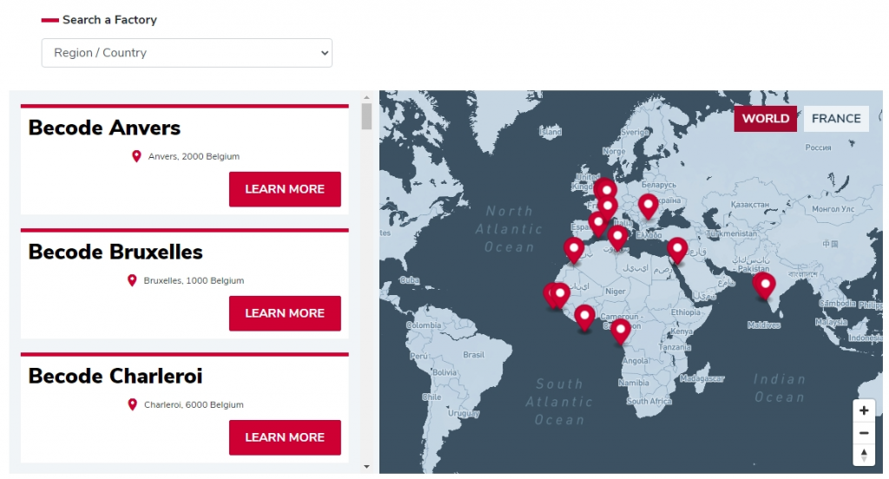Select the map marker over Tunisia
The width and height of the screenshot is (889, 479).
tap(617, 238)
